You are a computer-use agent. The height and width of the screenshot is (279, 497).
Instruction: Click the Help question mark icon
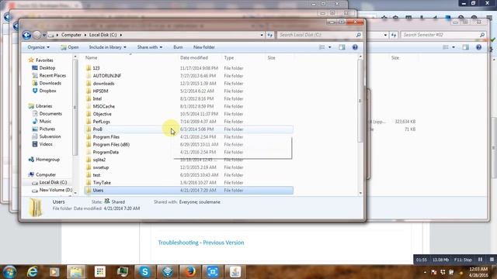[x=355, y=47]
